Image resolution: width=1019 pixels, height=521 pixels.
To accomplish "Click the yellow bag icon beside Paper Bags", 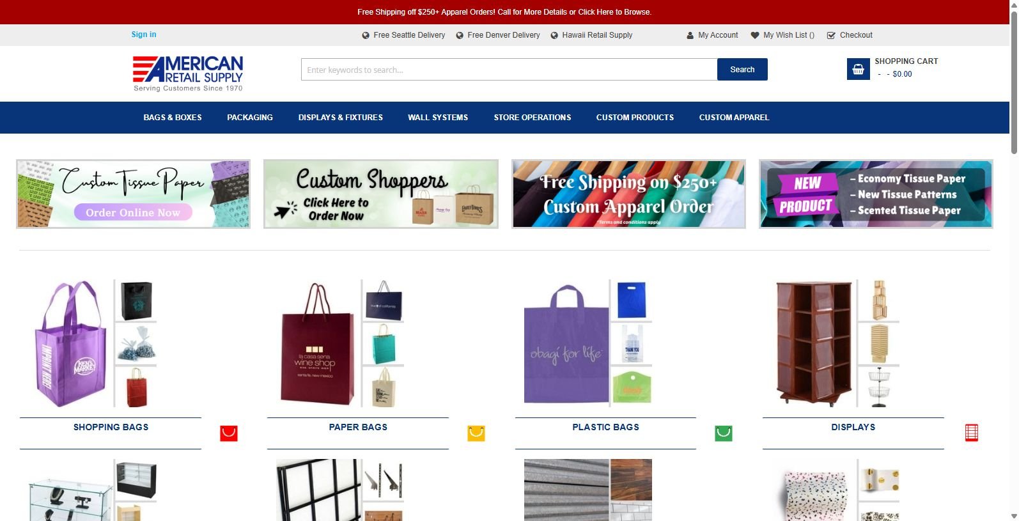I will point(476,433).
